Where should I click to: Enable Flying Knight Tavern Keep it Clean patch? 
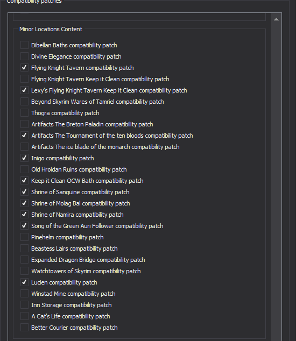coord(24,79)
